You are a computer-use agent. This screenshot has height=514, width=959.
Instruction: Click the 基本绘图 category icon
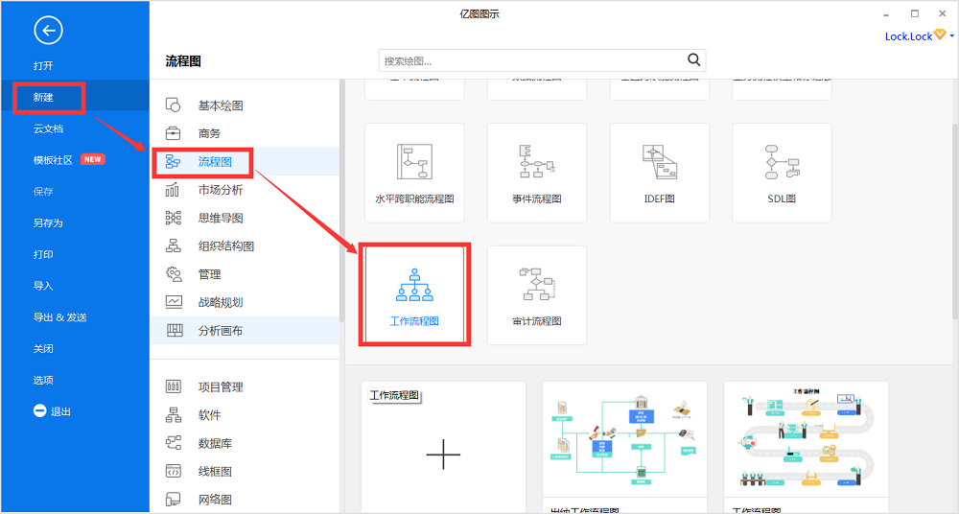pyautogui.click(x=173, y=105)
